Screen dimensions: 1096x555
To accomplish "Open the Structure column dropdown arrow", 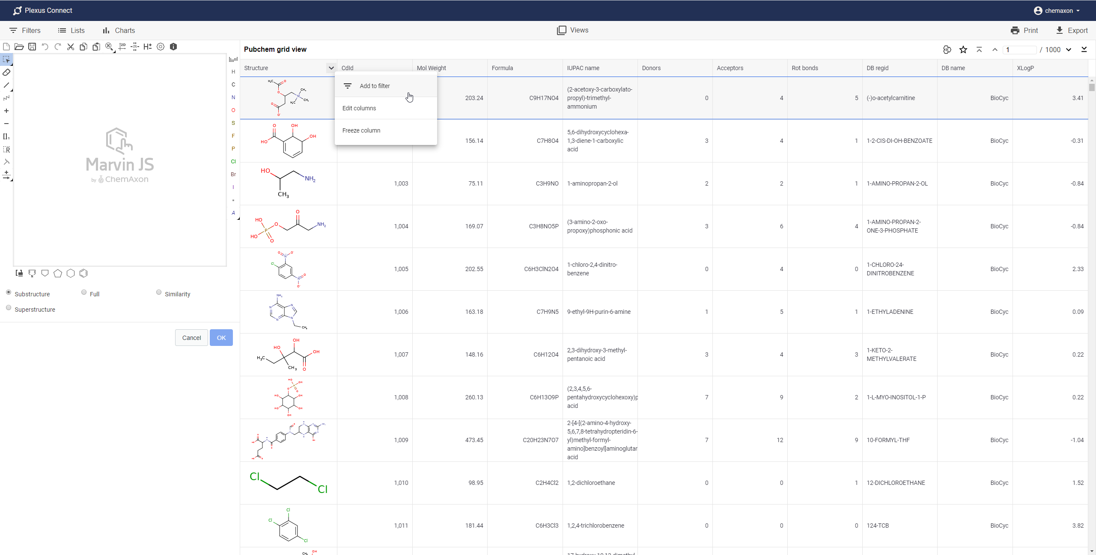I will tap(331, 68).
